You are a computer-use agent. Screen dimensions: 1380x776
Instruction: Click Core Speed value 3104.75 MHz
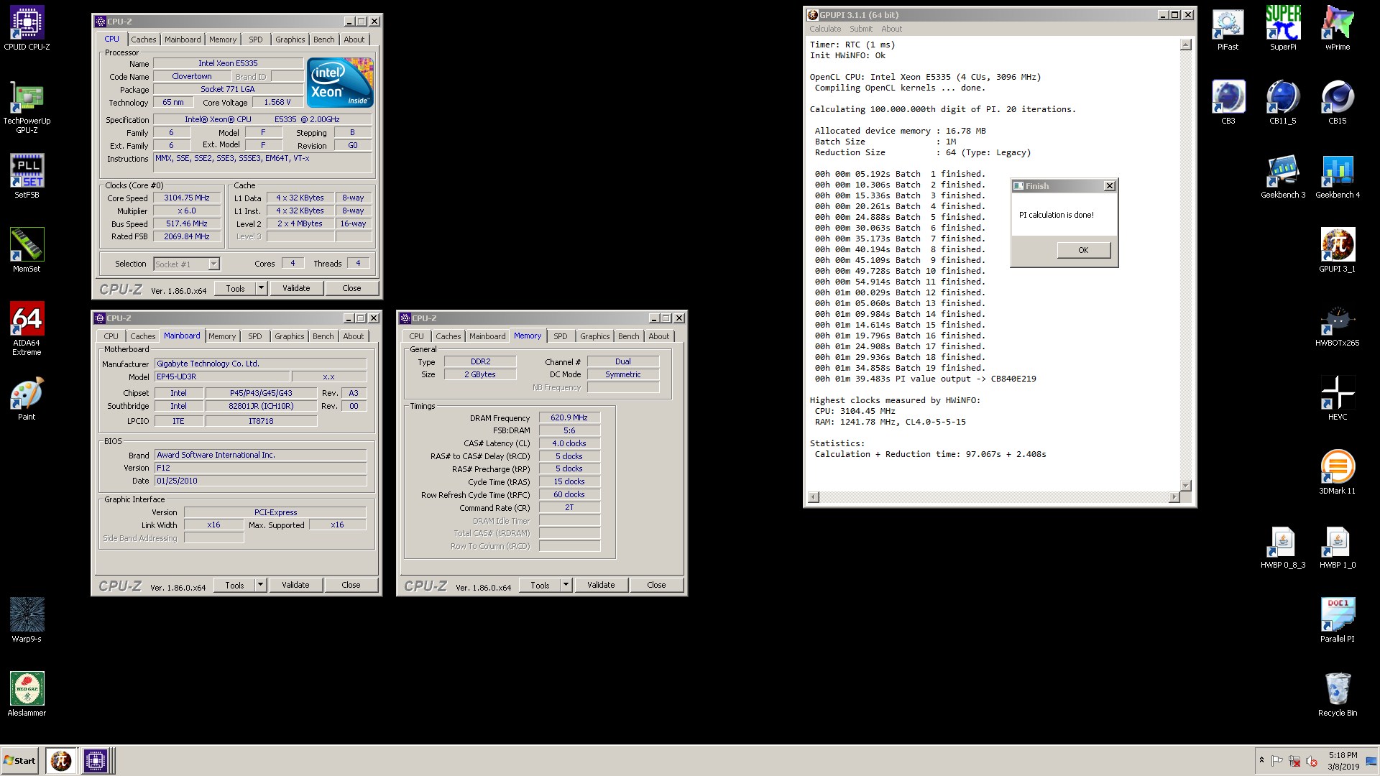(x=187, y=198)
